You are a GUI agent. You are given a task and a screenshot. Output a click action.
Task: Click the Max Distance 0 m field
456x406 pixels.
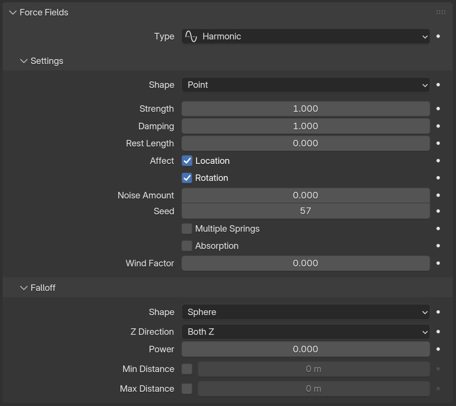point(314,389)
